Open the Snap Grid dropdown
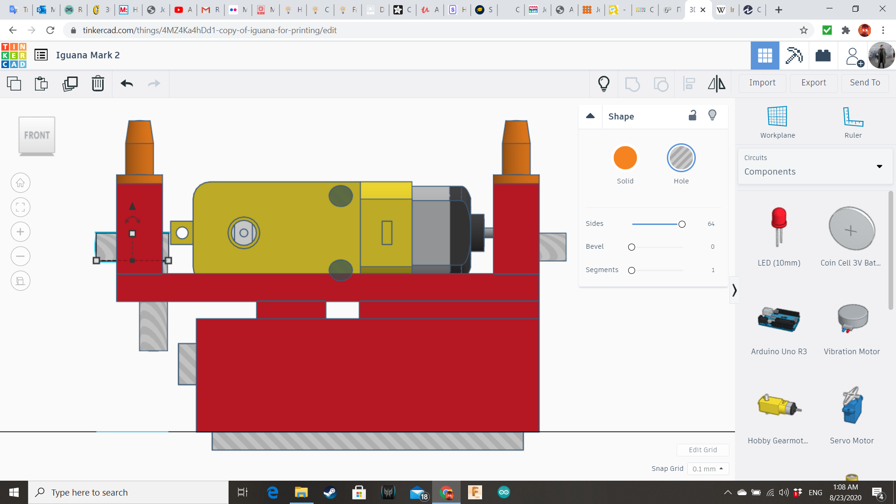Screen dimensions: 896x504 point(707,469)
